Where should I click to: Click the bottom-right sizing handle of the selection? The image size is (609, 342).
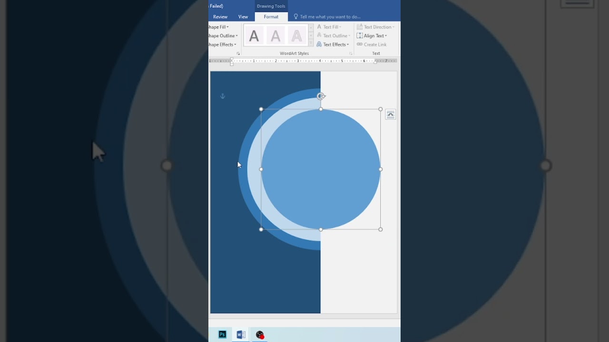point(381,229)
